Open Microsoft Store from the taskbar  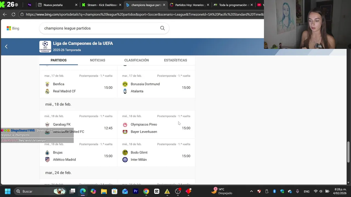pyautogui.click(x=115, y=191)
